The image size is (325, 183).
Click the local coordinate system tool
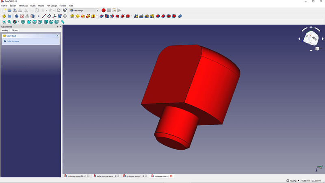(x=54, y=16)
